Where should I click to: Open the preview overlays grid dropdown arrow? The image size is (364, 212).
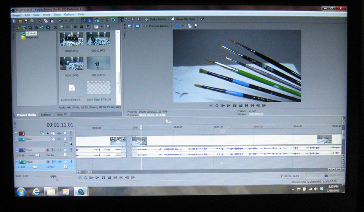[183, 26]
